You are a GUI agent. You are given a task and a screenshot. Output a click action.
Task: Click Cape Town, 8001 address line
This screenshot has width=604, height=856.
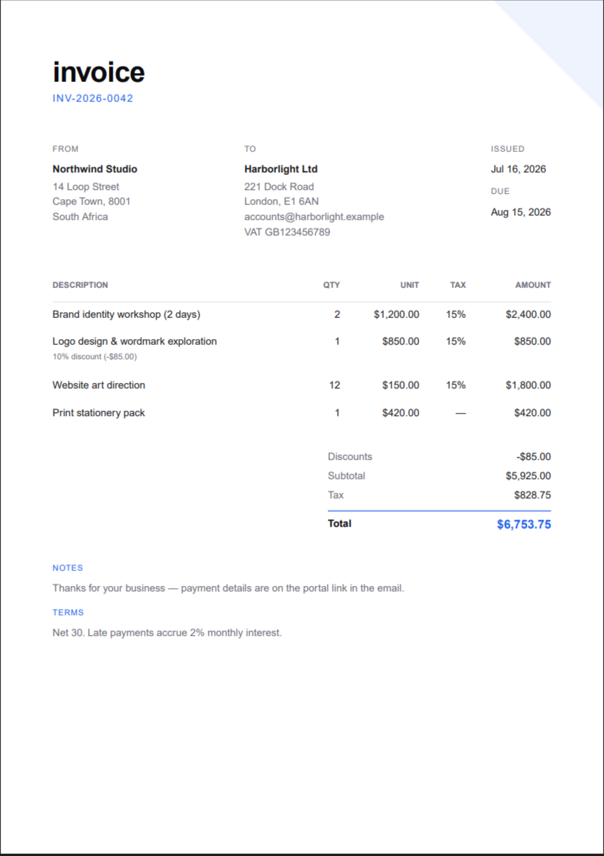click(91, 201)
